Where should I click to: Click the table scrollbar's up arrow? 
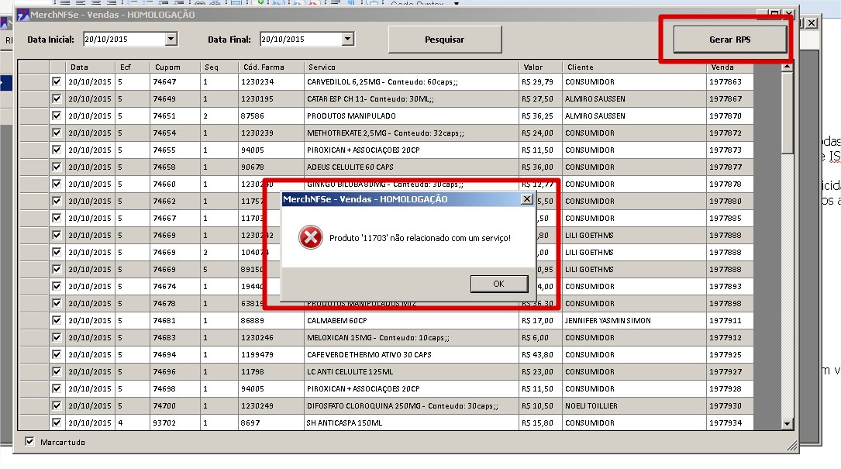(788, 67)
